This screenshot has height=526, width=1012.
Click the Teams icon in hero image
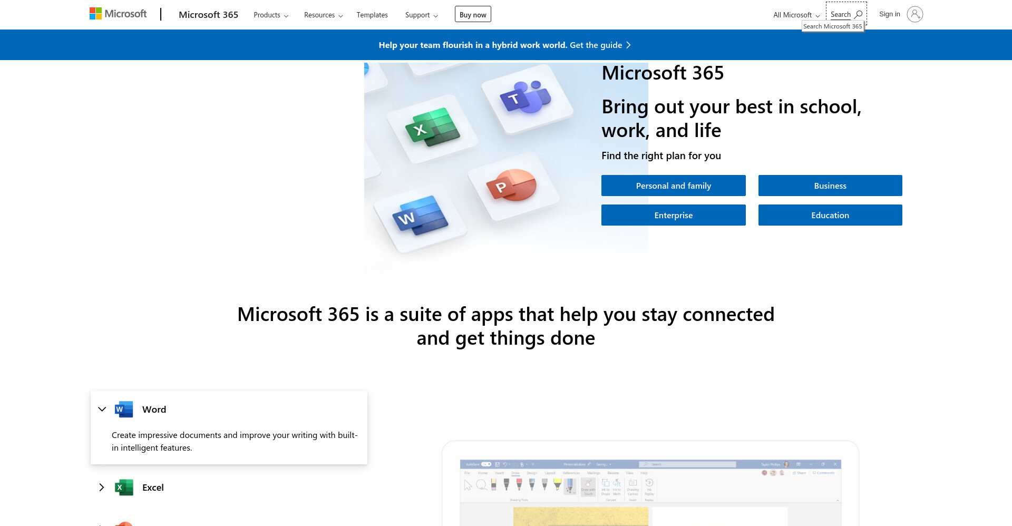[526, 98]
